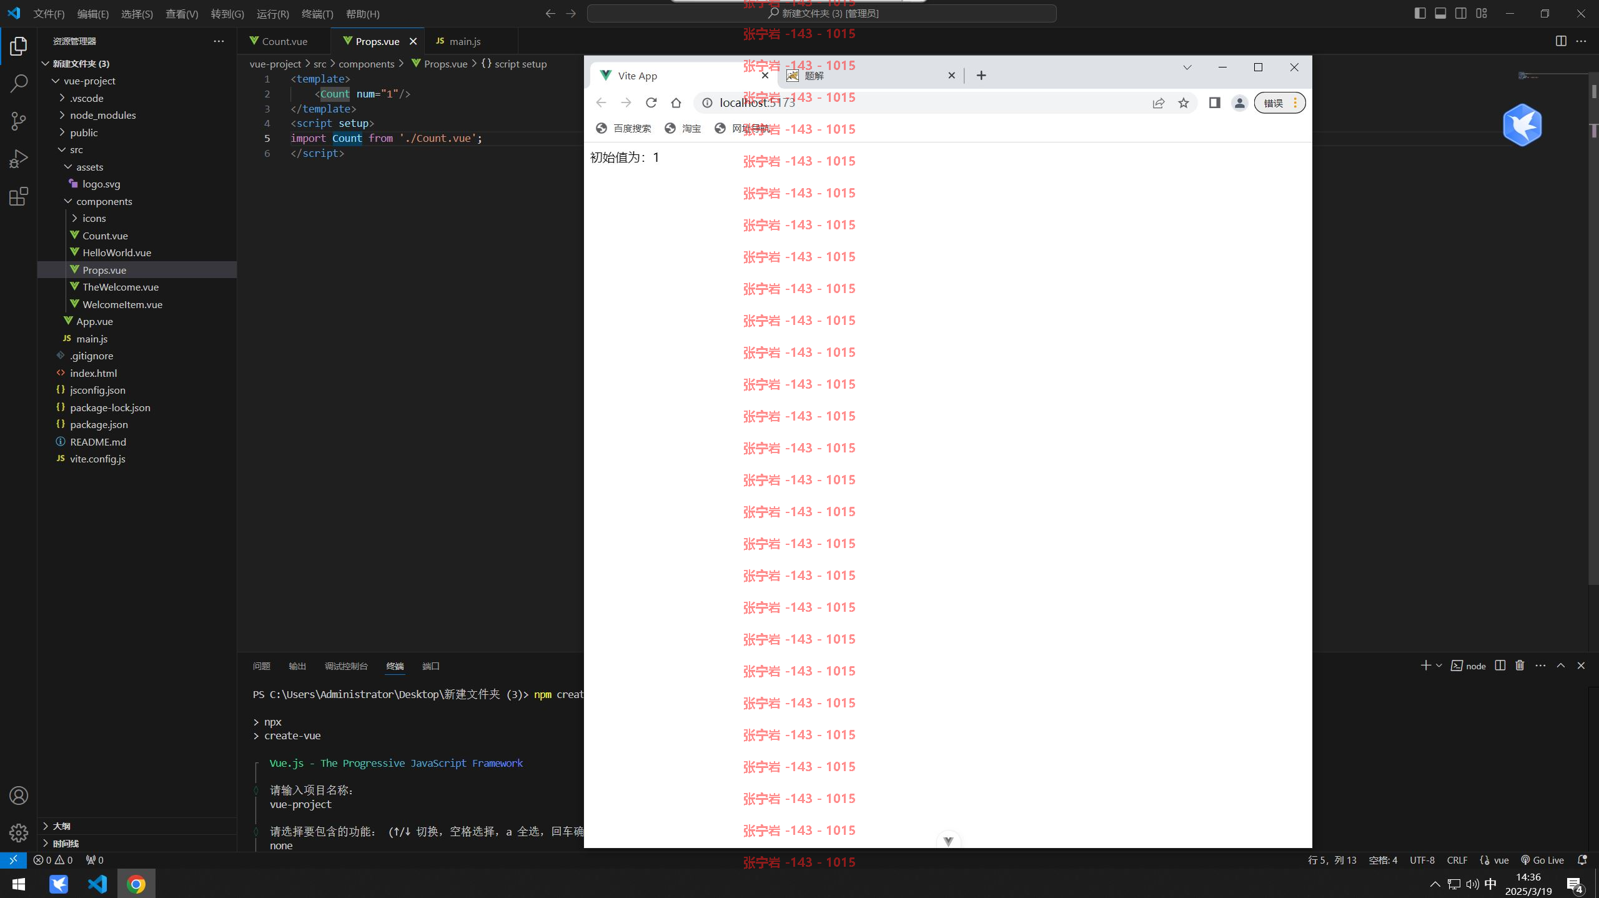Click the VS Code command center search box

pos(822,13)
